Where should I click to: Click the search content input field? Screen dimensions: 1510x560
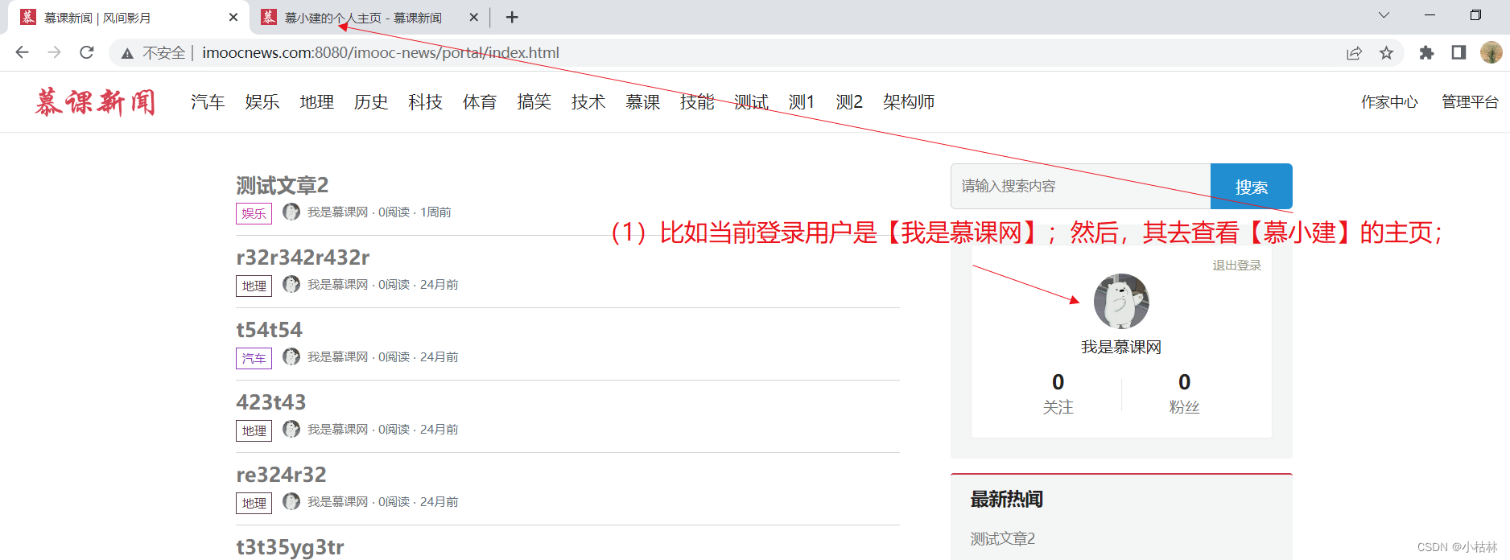coord(1081,187)
